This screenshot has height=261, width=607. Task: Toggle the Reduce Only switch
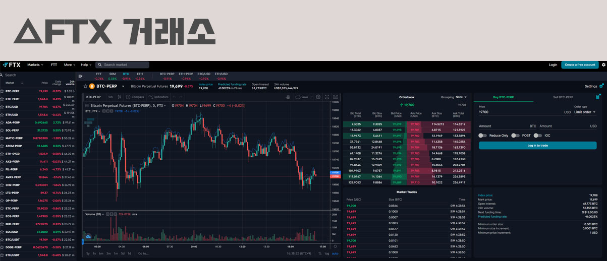point(482,136)
